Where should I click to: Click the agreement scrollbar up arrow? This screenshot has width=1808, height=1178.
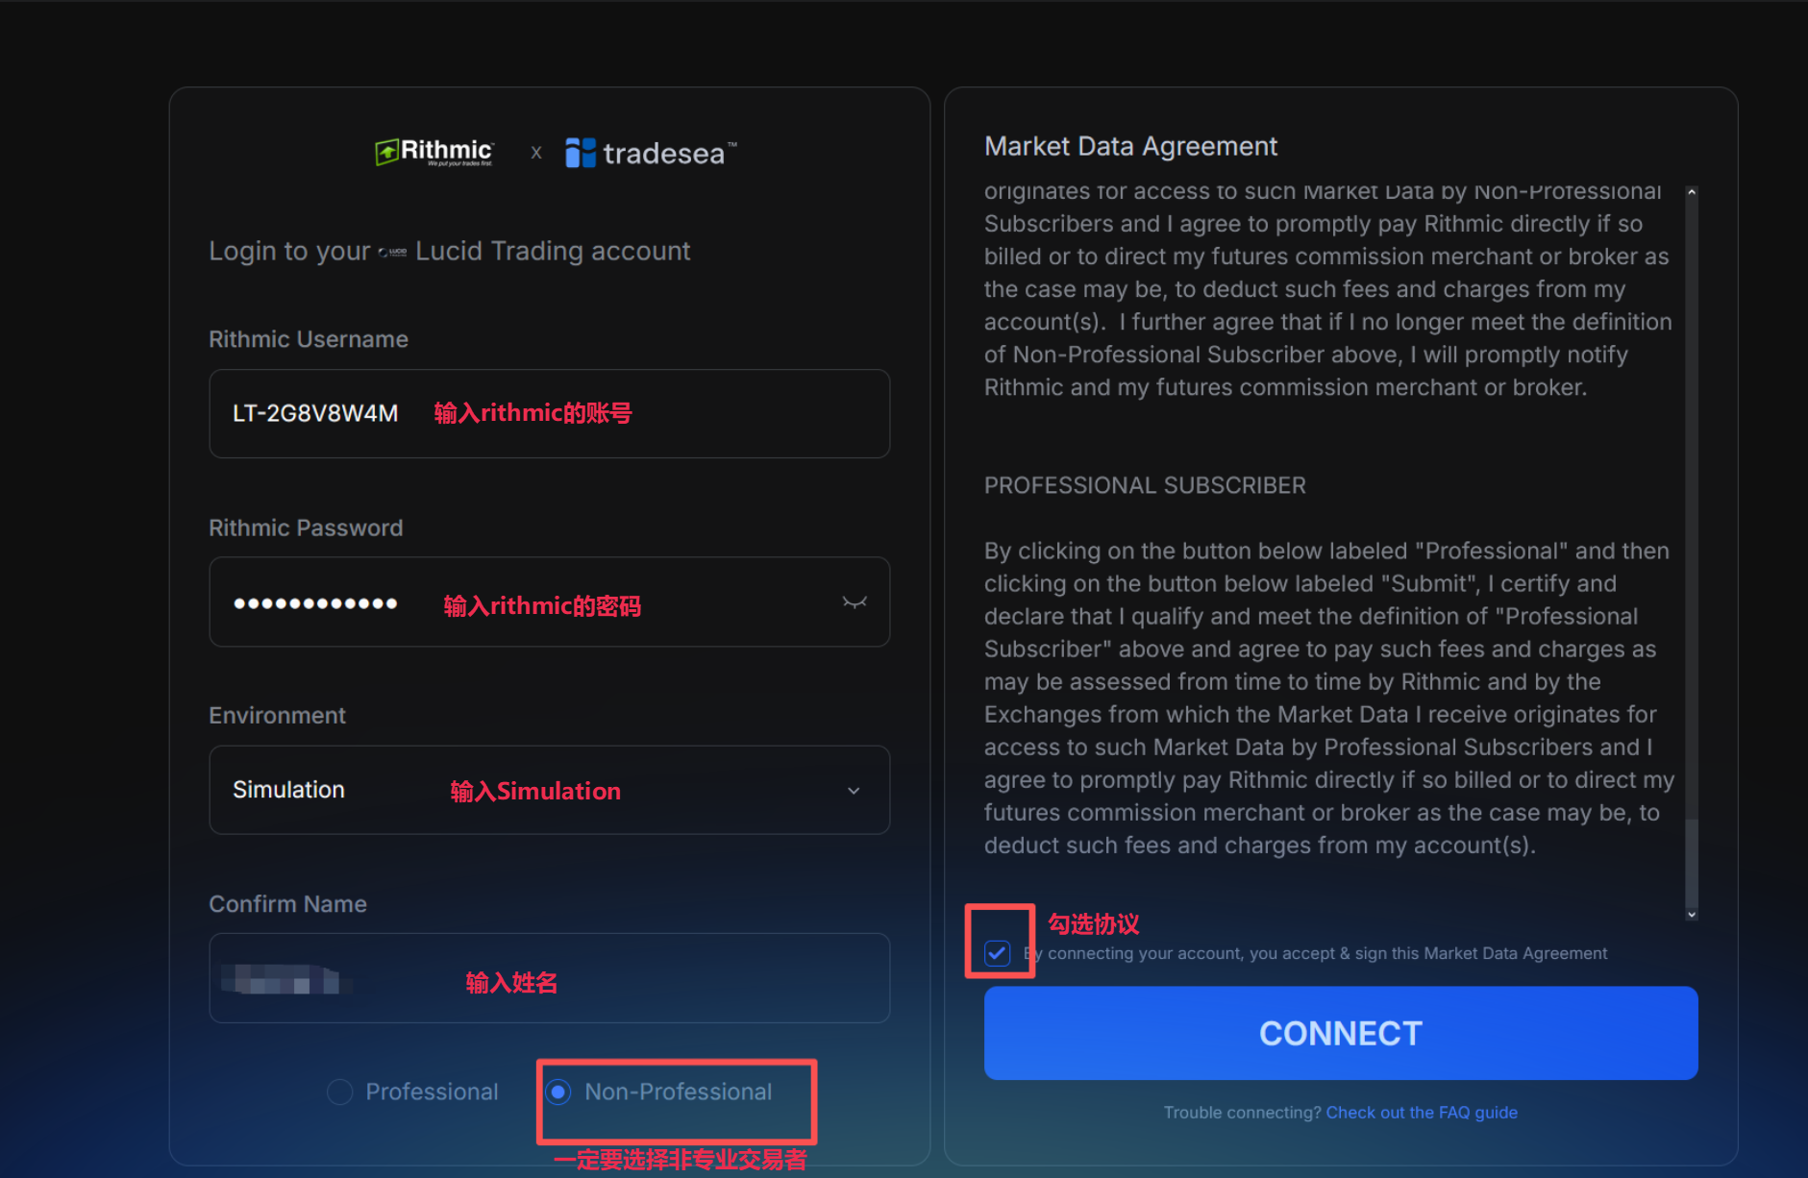pyautogui.click(x=1692, y=192)
